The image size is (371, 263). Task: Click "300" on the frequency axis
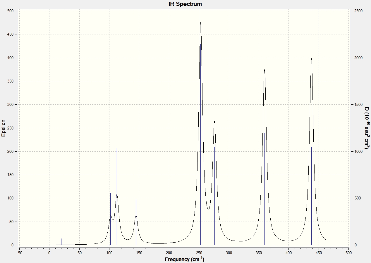pos(229,253)
